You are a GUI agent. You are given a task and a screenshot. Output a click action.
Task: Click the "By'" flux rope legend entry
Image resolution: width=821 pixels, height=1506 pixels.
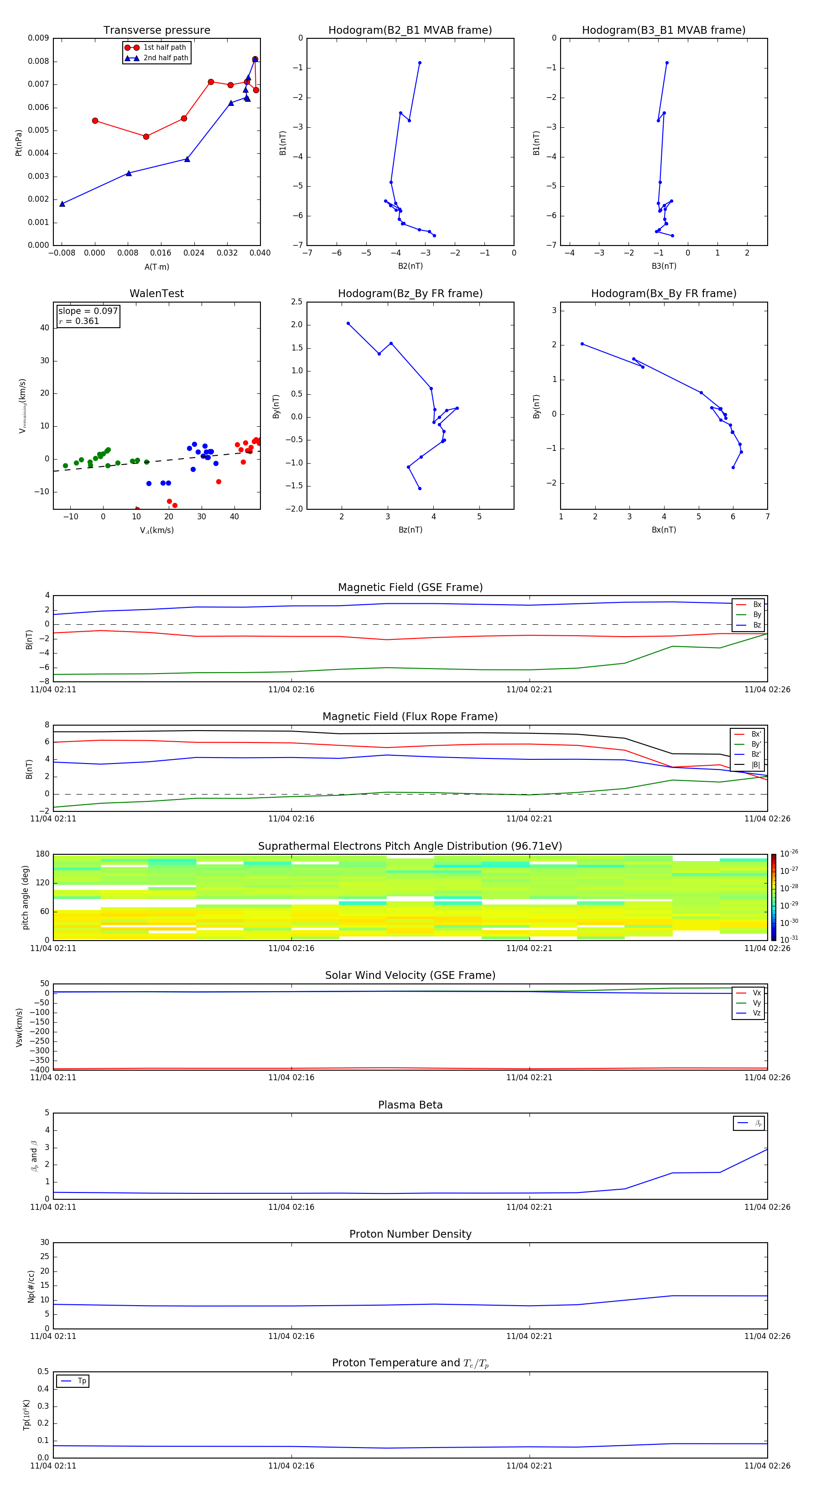pos(748,744)
